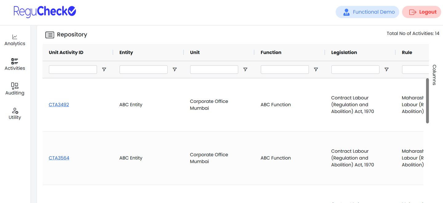The image size is (443, 203).
Task: Select Contract Labour Act cell in CTA3492 row
Action: coord(353,105)
